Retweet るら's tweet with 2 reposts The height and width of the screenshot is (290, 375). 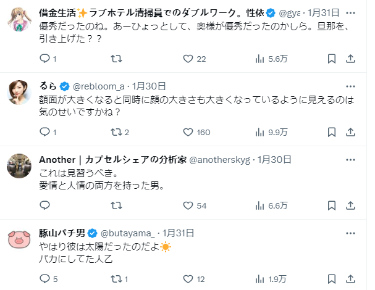[116, 132]
